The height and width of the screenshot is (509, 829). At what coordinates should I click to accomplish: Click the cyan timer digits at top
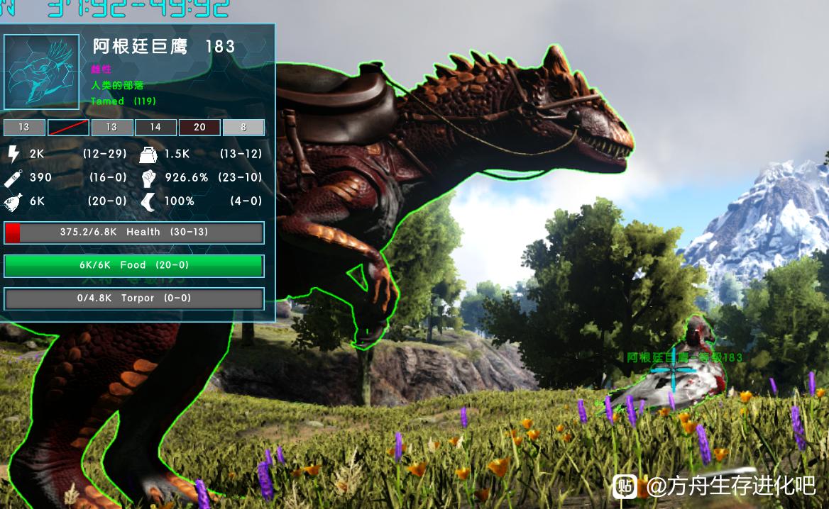(138, 9)
